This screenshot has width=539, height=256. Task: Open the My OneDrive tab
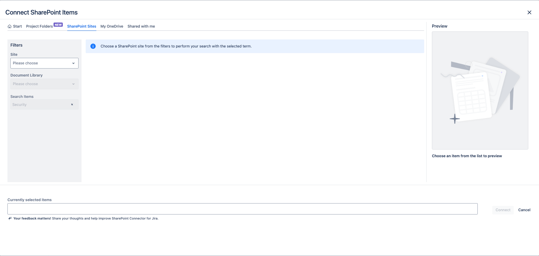point(112,26)
